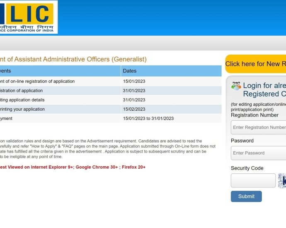Image resolution: width=286 pixels, height=228 pixels.
Task: Focus the Enter Password field
Action: pos(258,153)
